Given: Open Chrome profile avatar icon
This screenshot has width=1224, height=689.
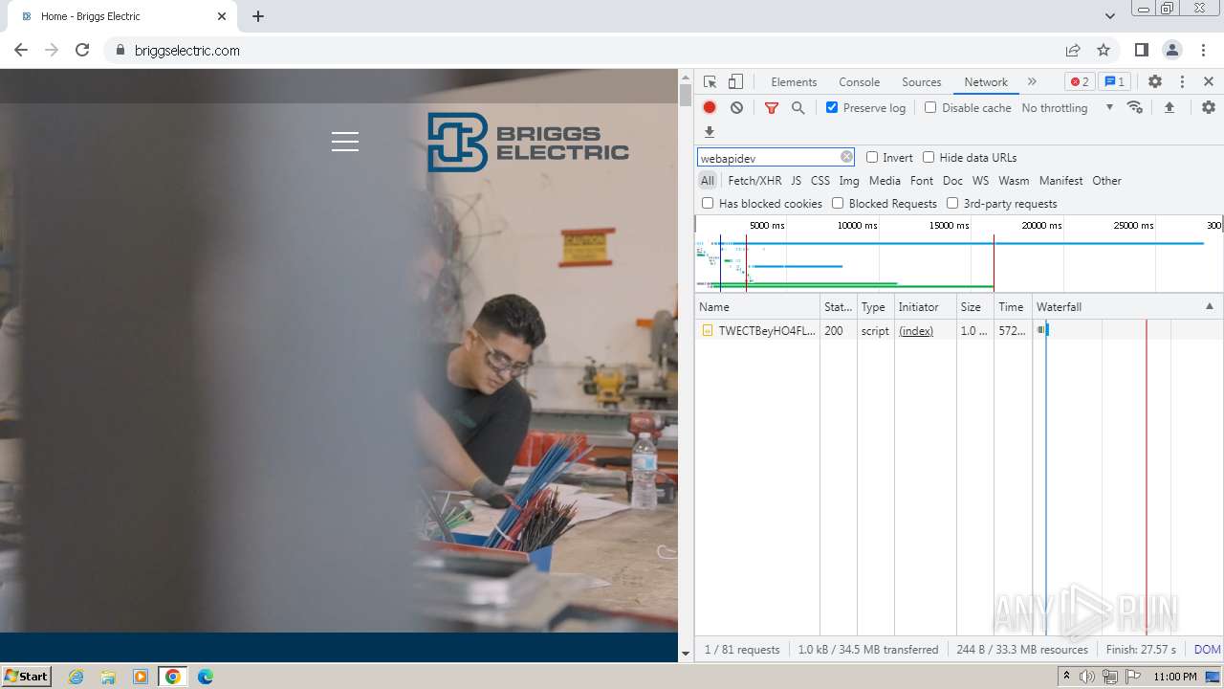Looking at the screenshot, I should tap(1172, 50).
